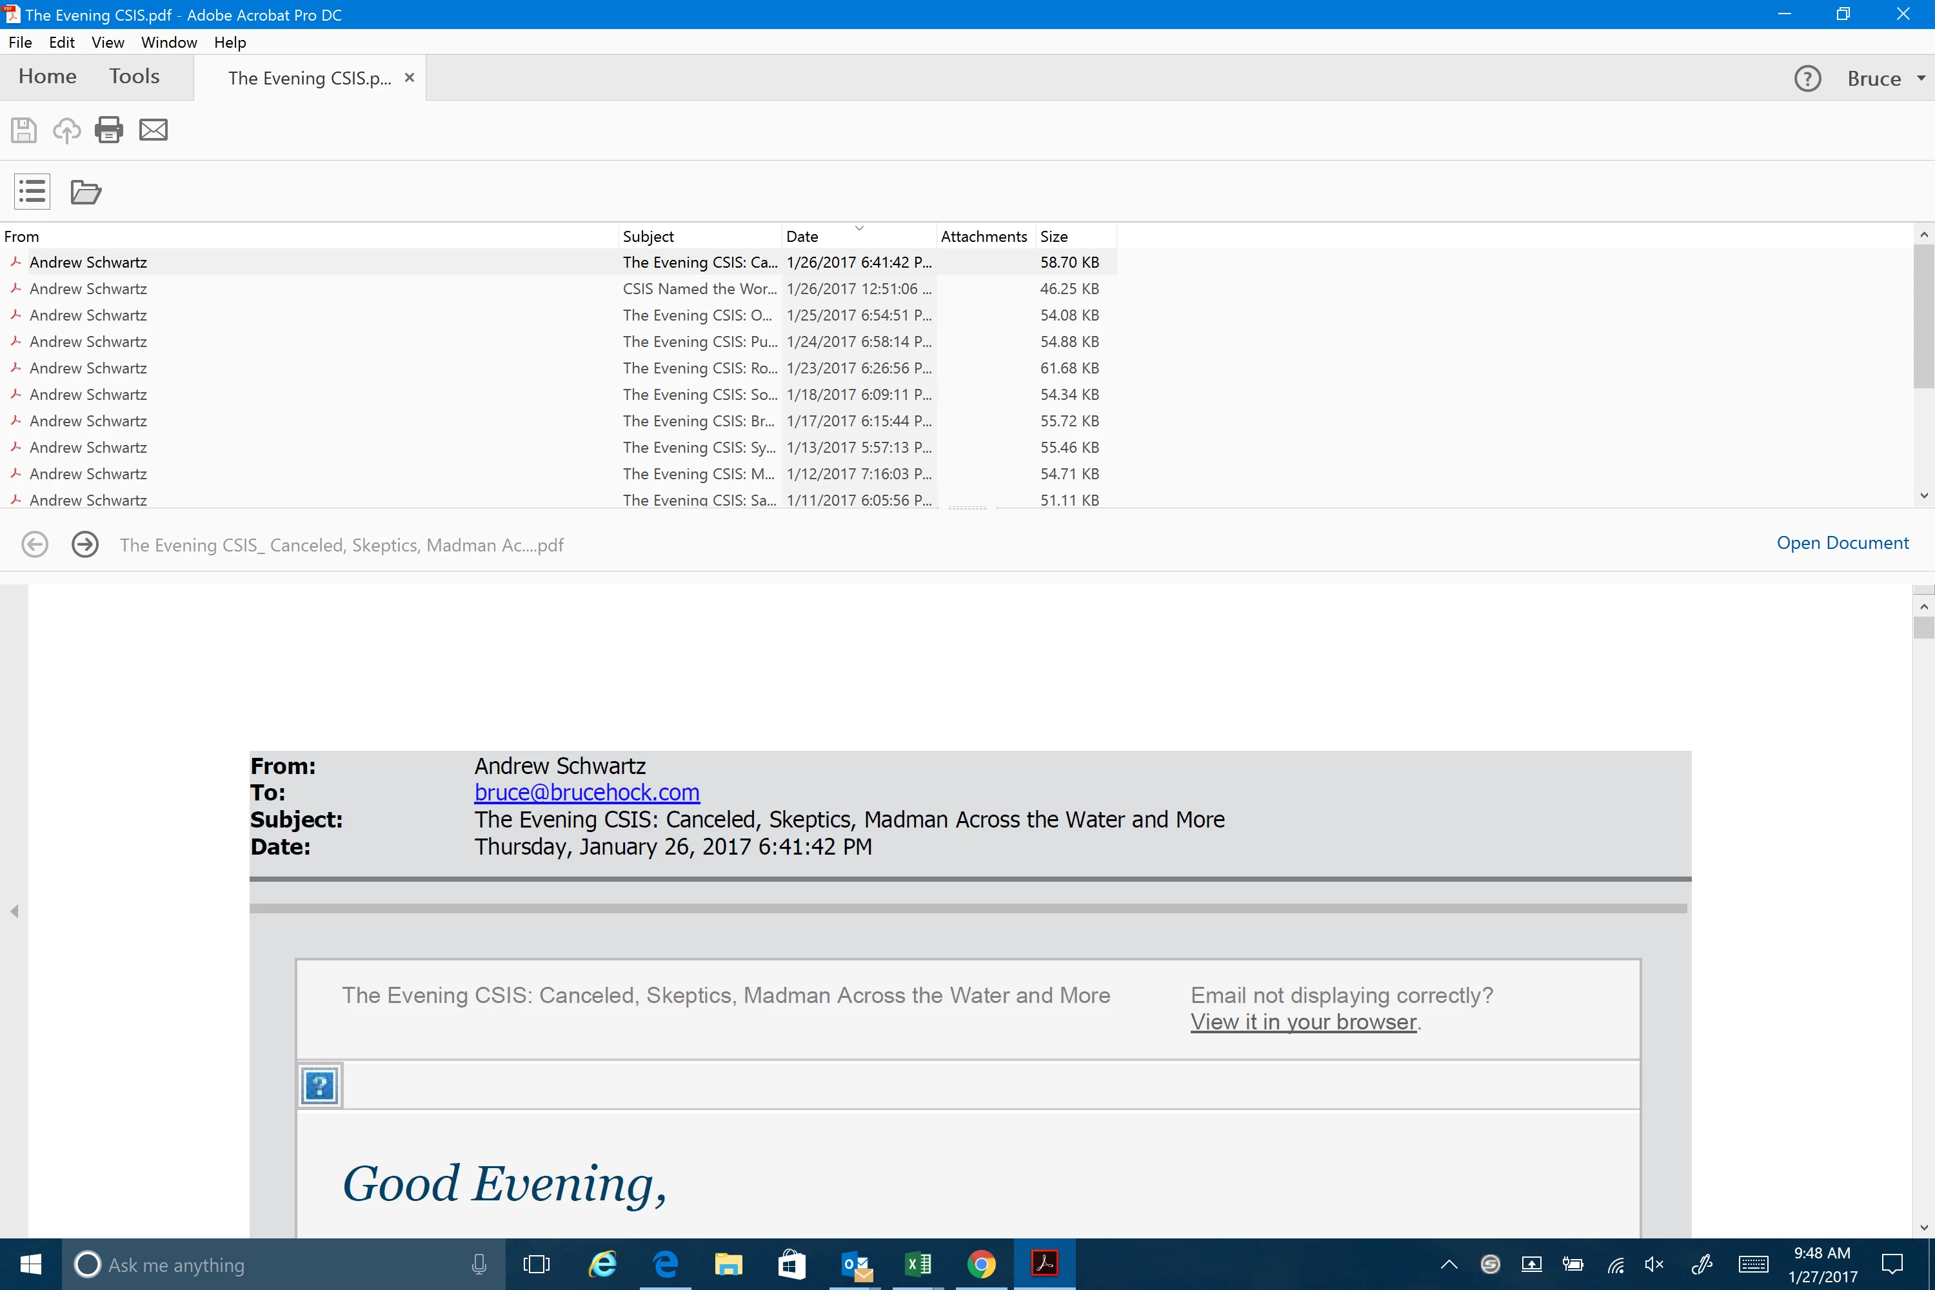Go to next file with right arrow
Screen dimensions: 1935x1290
(84, 544)
